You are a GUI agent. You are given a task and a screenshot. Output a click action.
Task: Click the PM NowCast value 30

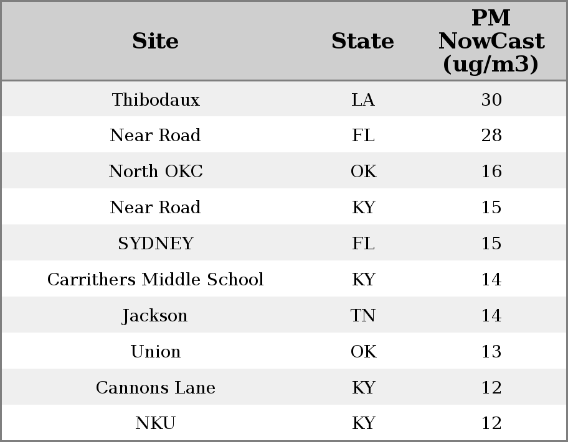[x=491, y=100]
